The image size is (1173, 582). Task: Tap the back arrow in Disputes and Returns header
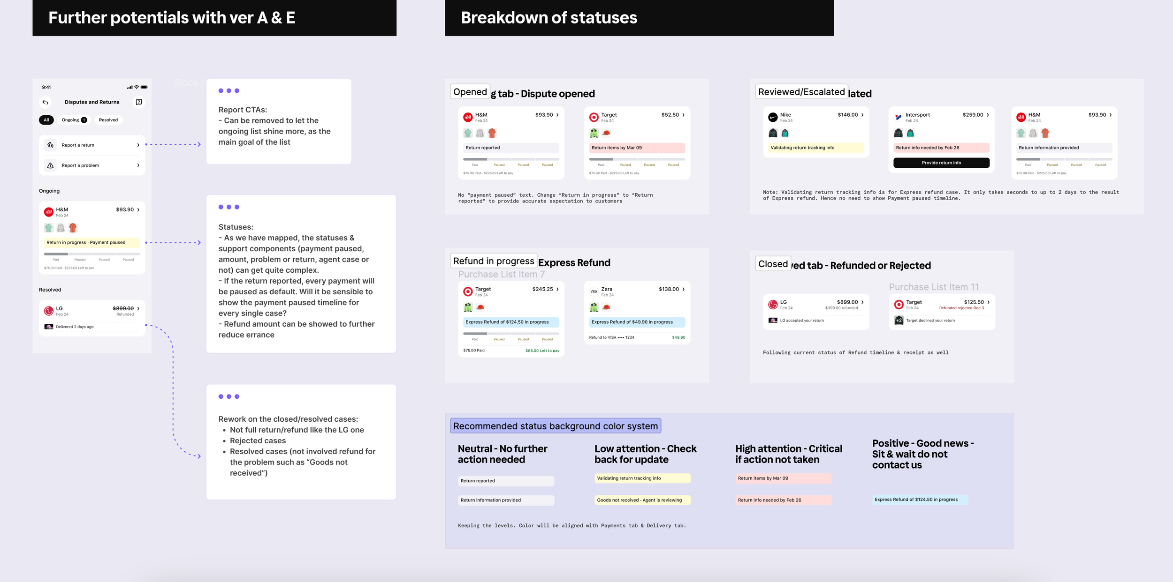click(46, 102)
